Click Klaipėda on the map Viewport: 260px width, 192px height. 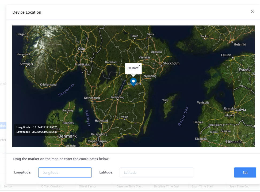click(x=201, y=139)
